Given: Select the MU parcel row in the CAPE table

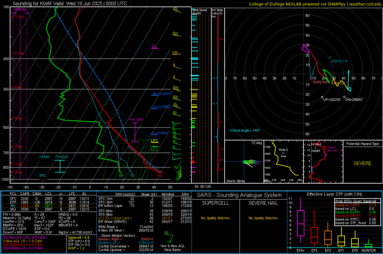Looking at the screenshot, I should tap(49, 209).
